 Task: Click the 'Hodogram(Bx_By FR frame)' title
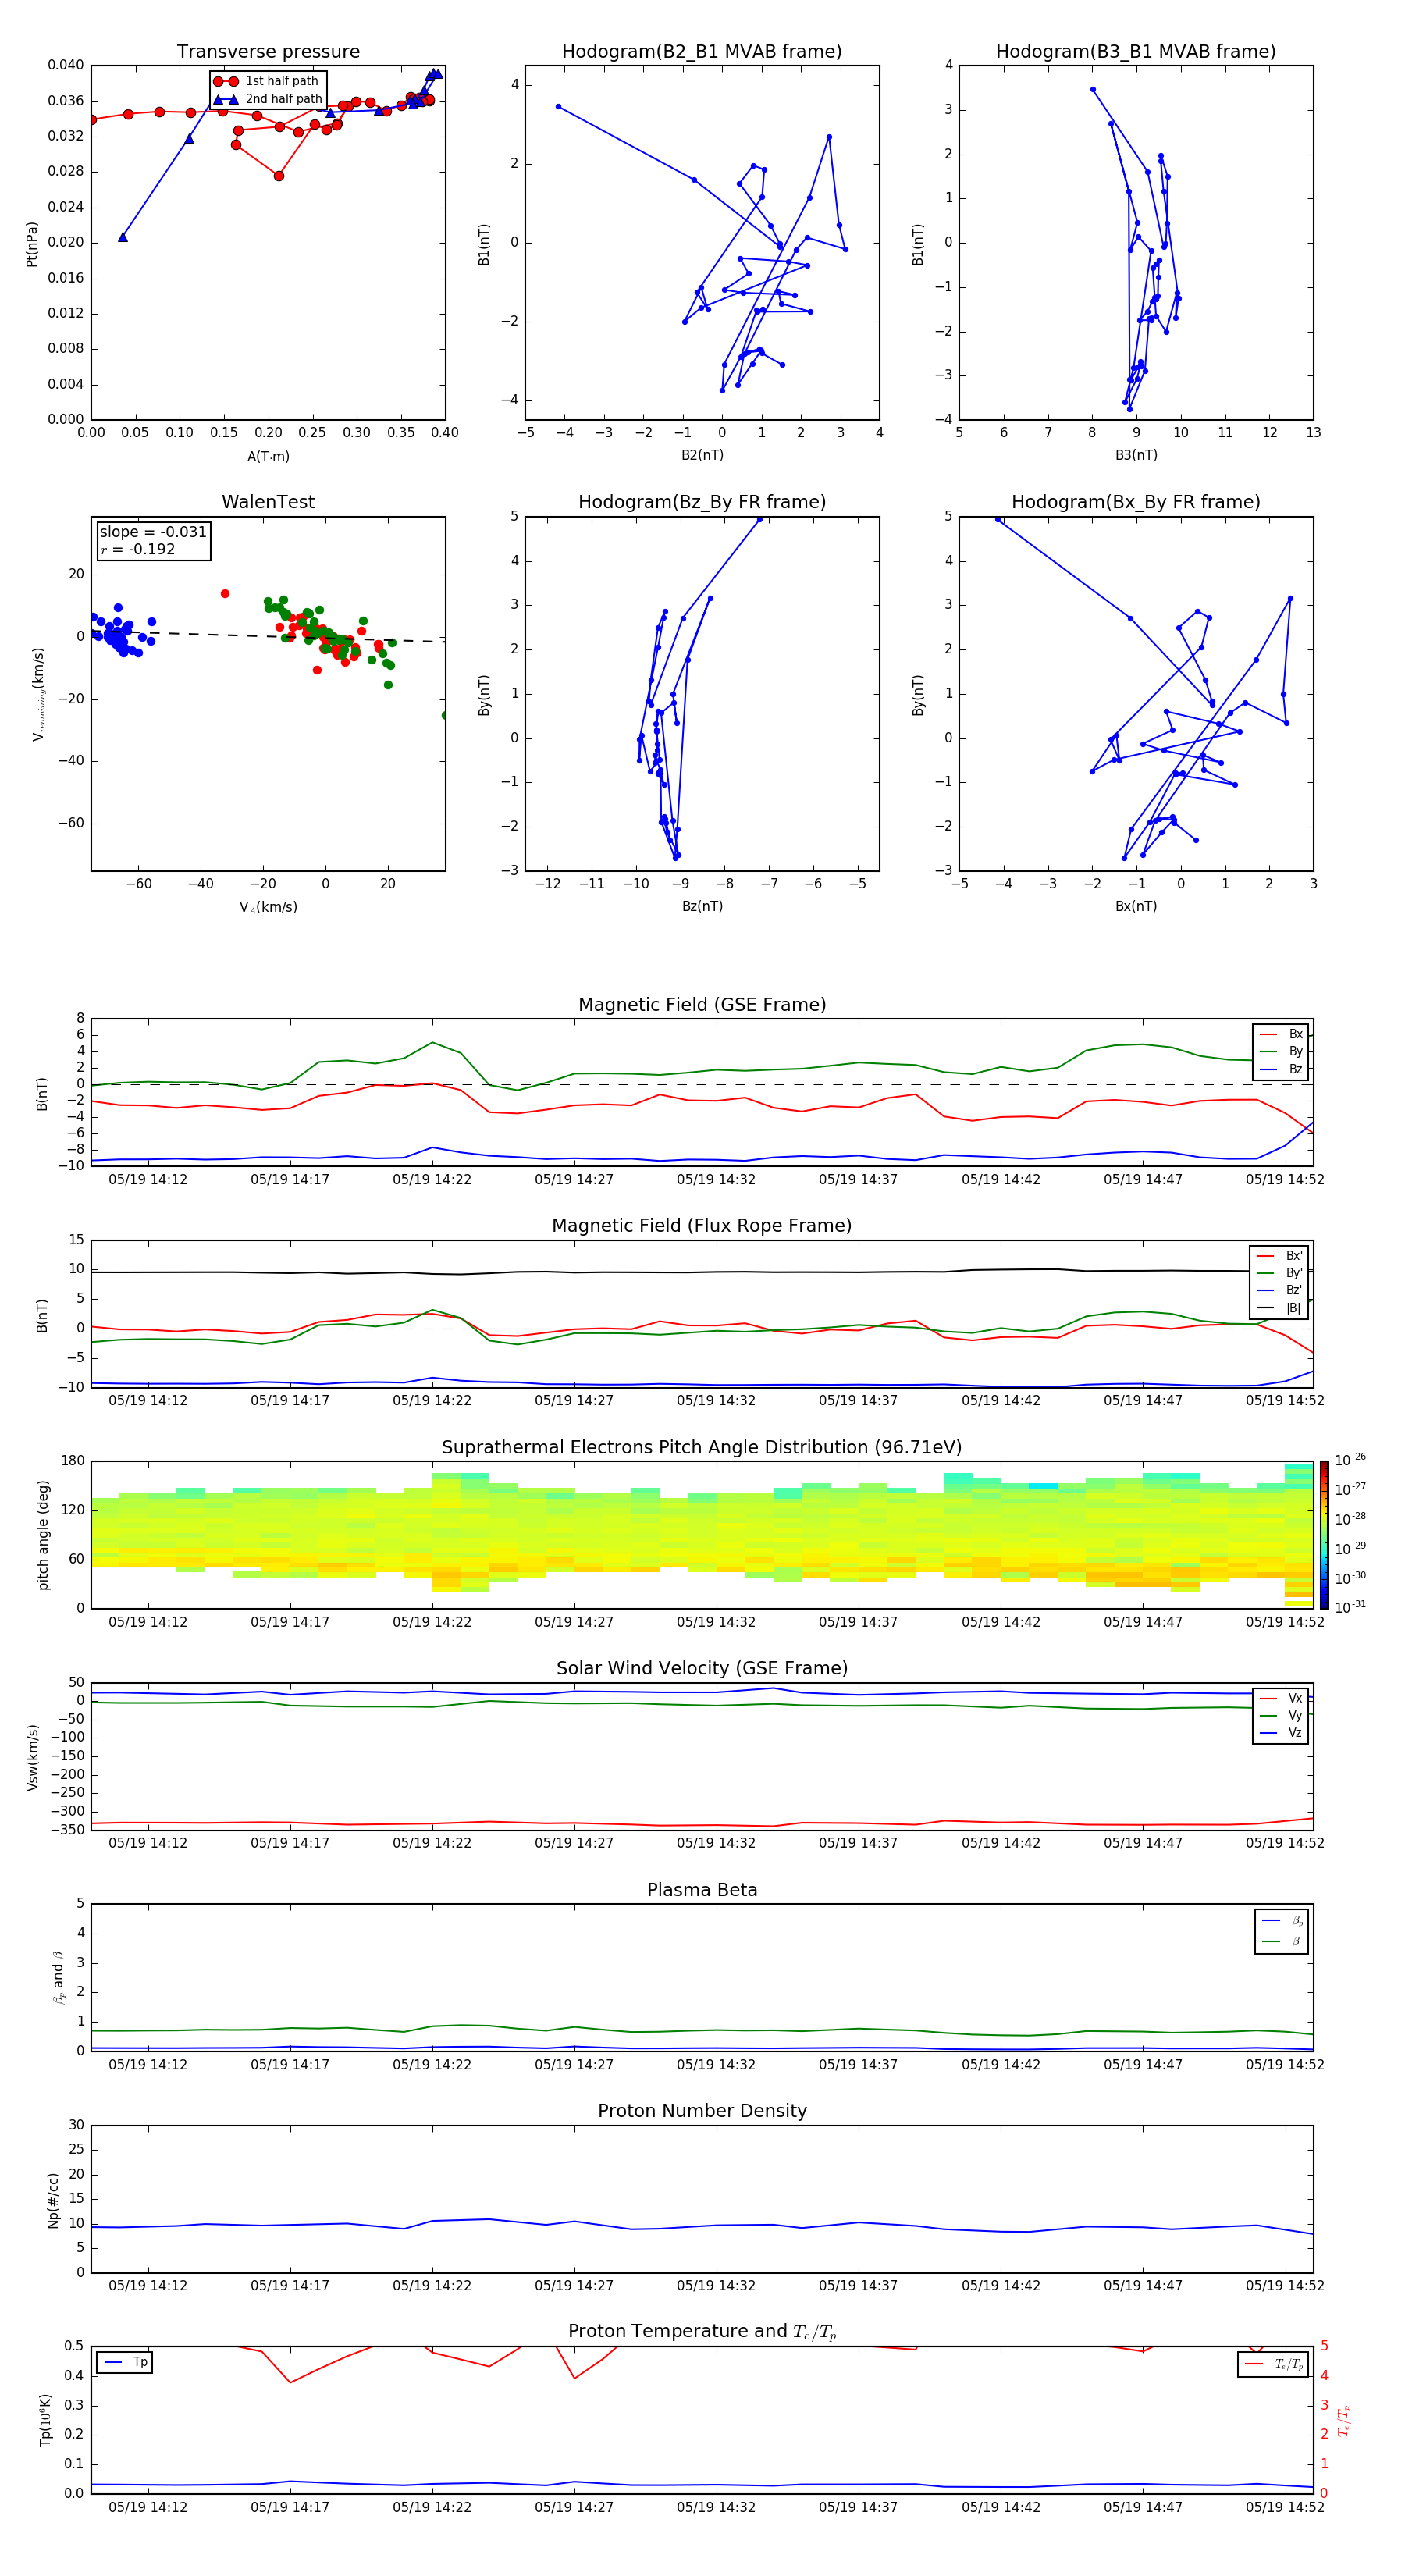[1136, 502]
